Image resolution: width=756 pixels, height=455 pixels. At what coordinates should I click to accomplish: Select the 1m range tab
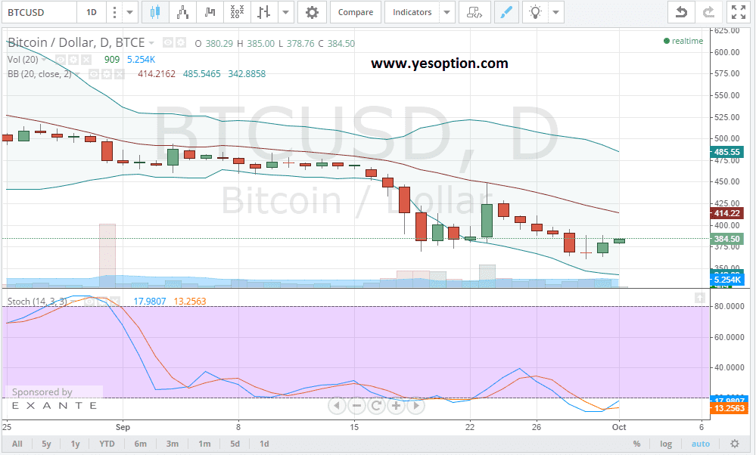204,444
